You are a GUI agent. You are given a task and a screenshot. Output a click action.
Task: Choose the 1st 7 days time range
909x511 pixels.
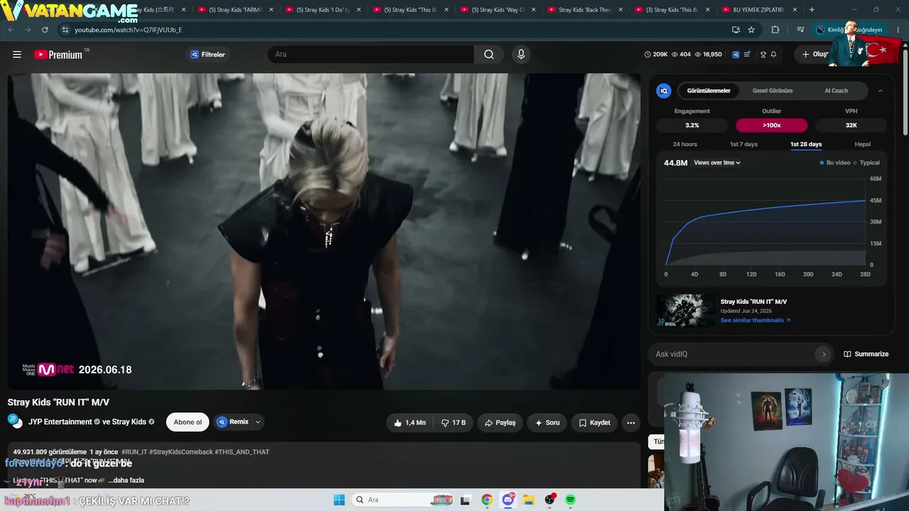pos(744,144)
